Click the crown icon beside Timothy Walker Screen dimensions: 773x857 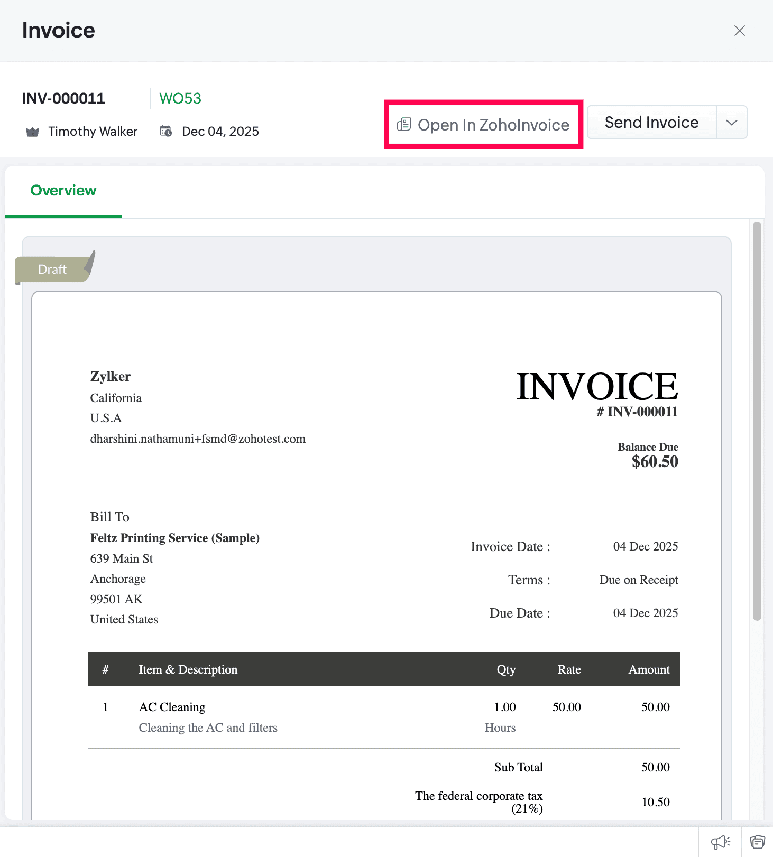point(33,132)
